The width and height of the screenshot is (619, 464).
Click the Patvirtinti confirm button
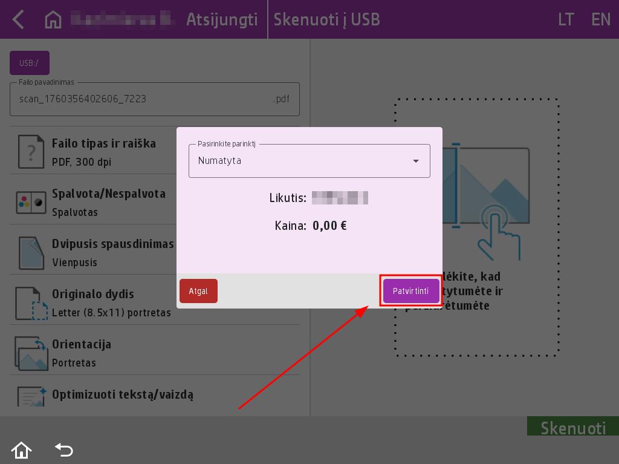[411, 291]
